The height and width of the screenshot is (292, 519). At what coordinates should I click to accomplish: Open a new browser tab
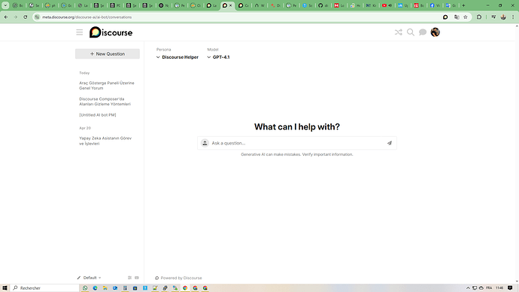[x=463, y=5]
